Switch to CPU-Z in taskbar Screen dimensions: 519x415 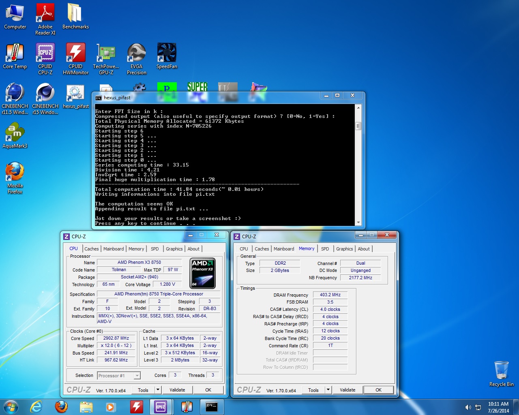[x=161, y=407]
